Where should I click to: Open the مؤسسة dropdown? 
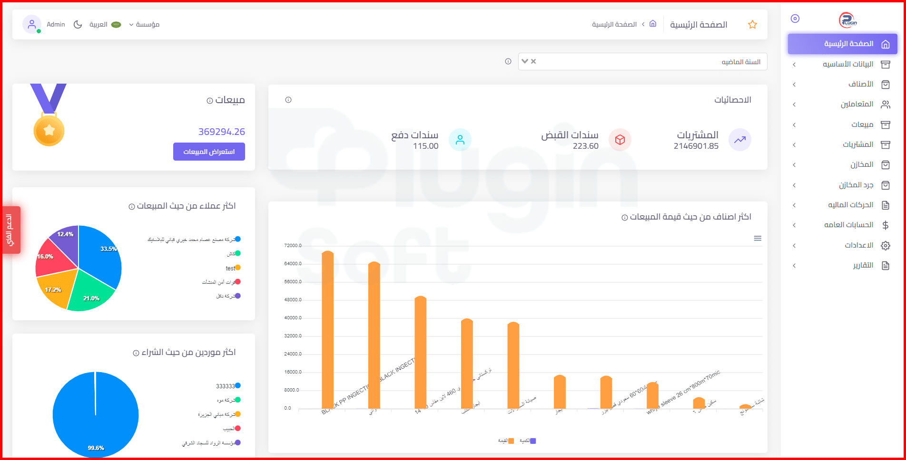pos(144,24)
